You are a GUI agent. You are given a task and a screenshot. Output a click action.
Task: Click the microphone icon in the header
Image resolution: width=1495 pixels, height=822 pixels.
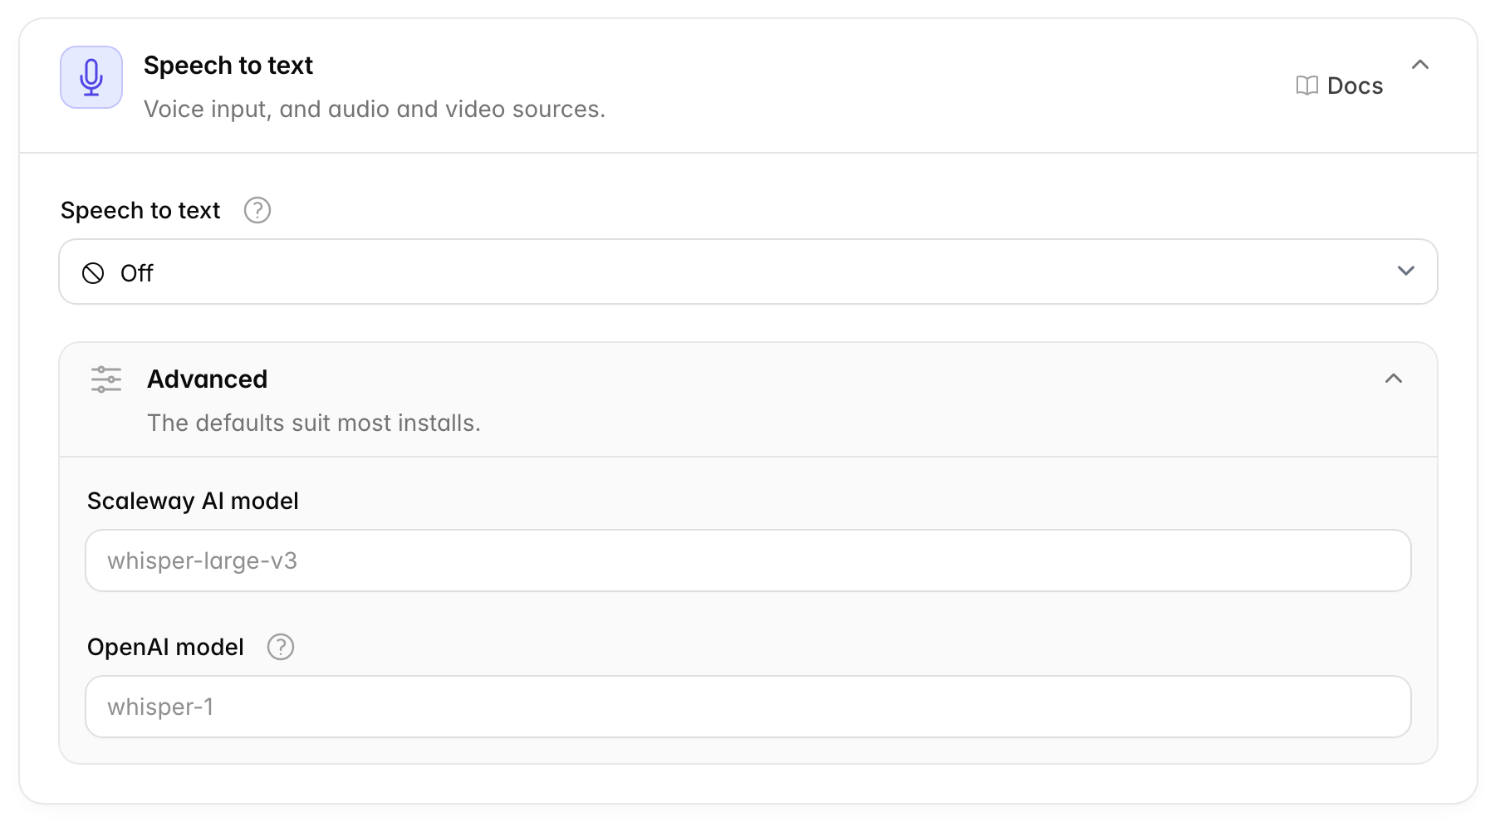tap(91, 77)
